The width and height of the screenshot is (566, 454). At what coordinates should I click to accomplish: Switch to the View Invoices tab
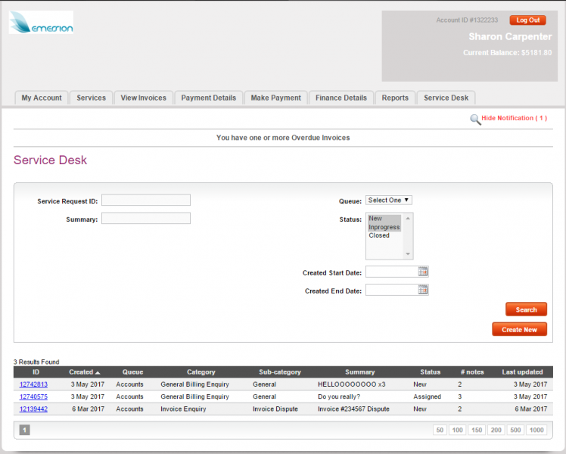point(143,98)
